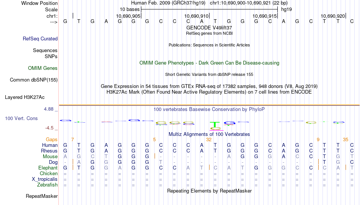
Task: Click the Gaps row label
Action: [x=52, y=140]
